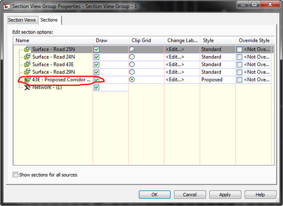Screen dimensions: 283x206
Task: Click the surface icon for Road 25N
Action: tap(27, 49)
